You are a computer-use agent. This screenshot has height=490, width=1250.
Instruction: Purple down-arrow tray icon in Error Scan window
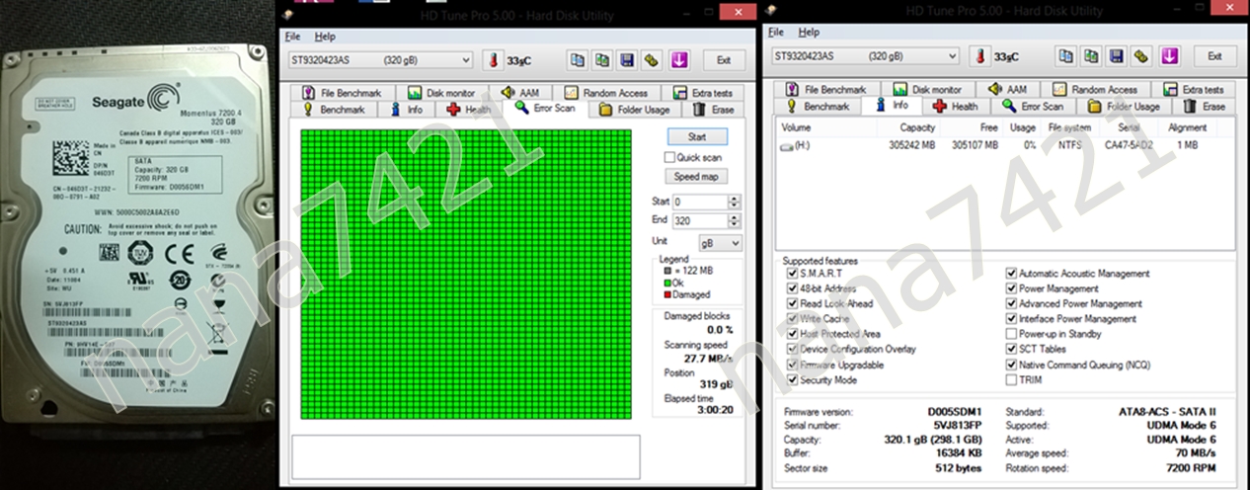(x=679, y=60)
